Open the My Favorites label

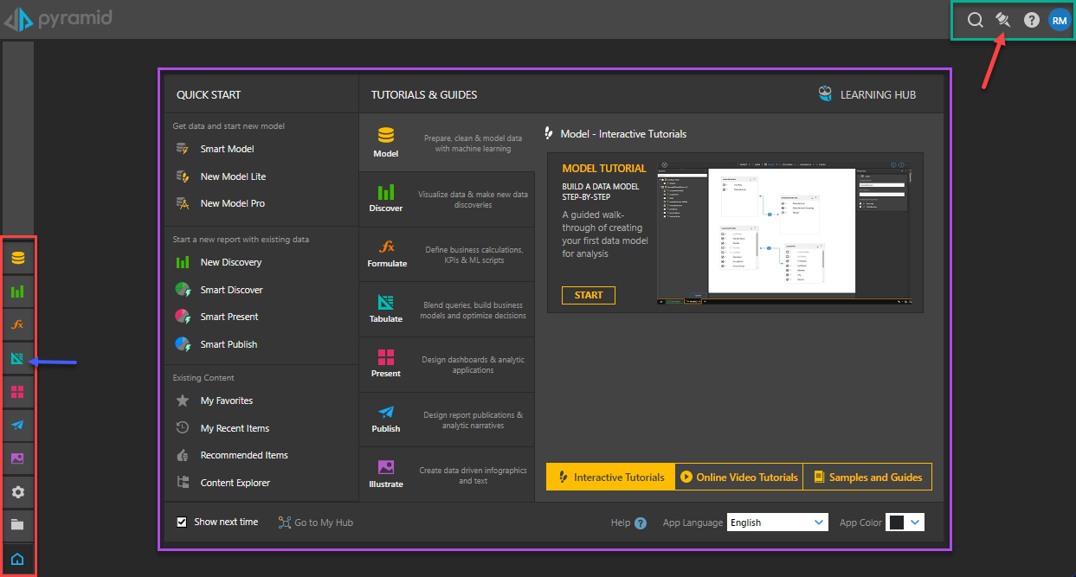tap(227, 401)
